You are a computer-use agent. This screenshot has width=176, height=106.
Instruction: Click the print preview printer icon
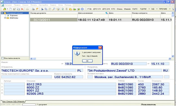tap(33, 9)
